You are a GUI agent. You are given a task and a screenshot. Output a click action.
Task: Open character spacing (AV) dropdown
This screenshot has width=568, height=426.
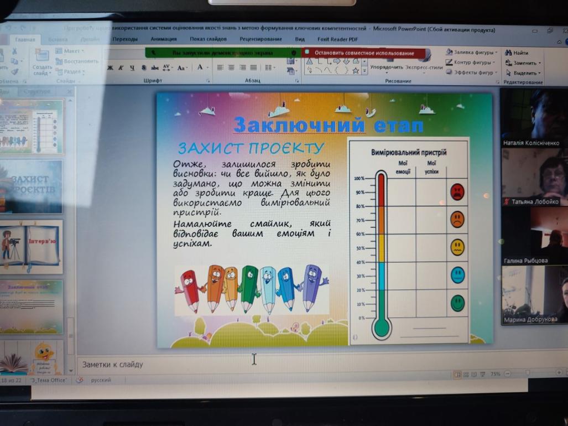tap(168, 67)
